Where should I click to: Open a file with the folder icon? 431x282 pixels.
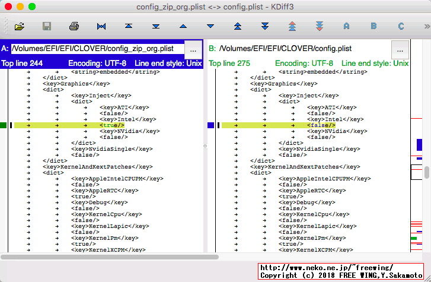(x=20, y=27)
